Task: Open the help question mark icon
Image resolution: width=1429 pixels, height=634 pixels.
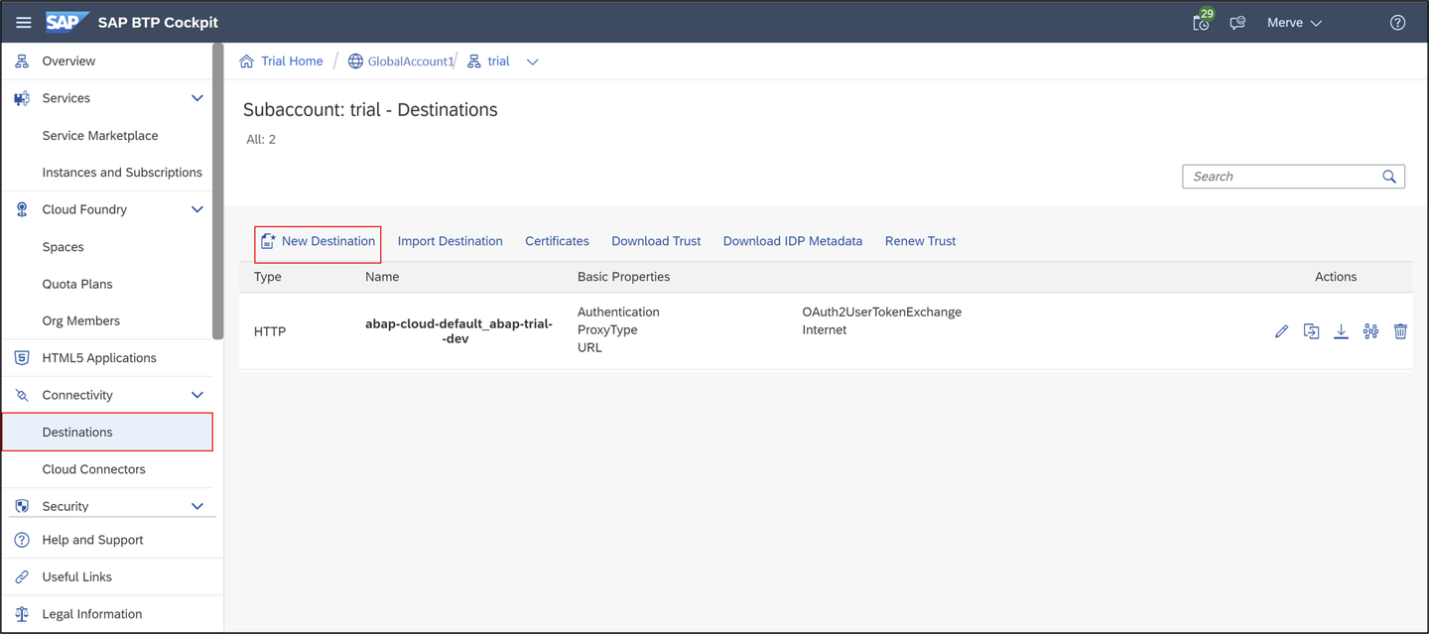Action: (x=1397, y=22)
